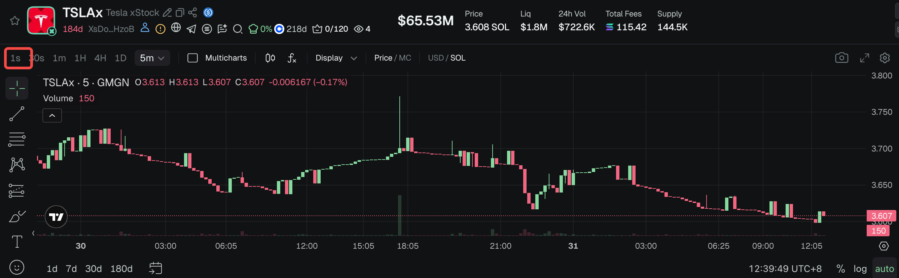Expand the Display dropdown

pos(336,58)
